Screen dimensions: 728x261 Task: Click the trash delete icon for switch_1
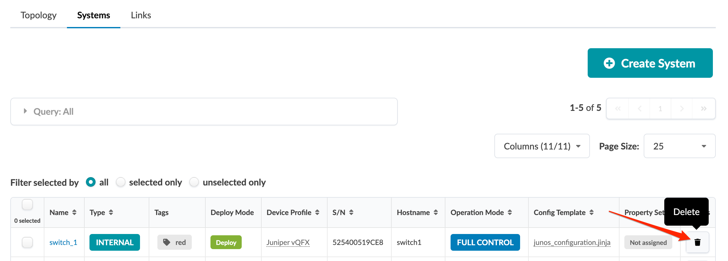pyautogui.click(x=697, y=242)
